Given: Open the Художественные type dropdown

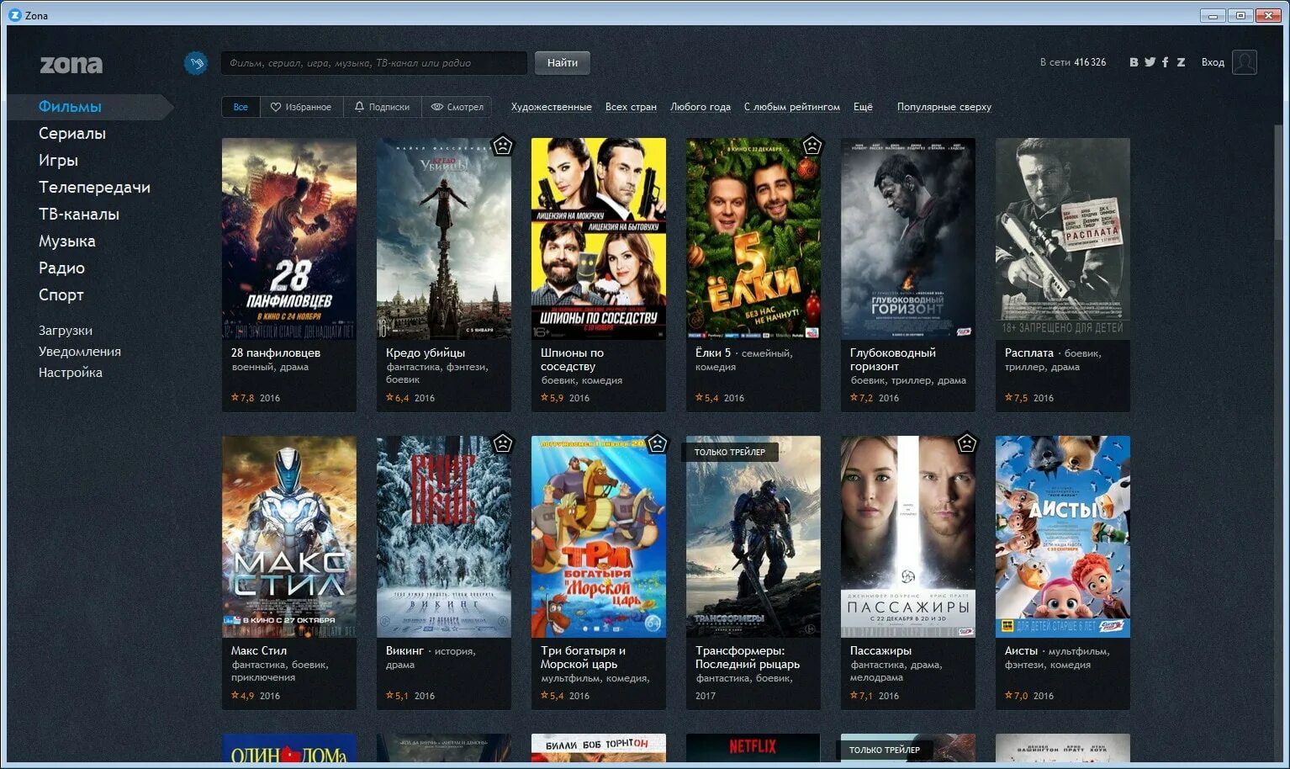Looking at the screenshot, I should click(x=551, y=107).
